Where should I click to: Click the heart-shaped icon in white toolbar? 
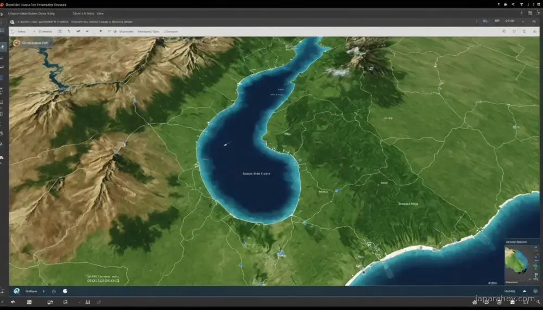pos(109,31)
